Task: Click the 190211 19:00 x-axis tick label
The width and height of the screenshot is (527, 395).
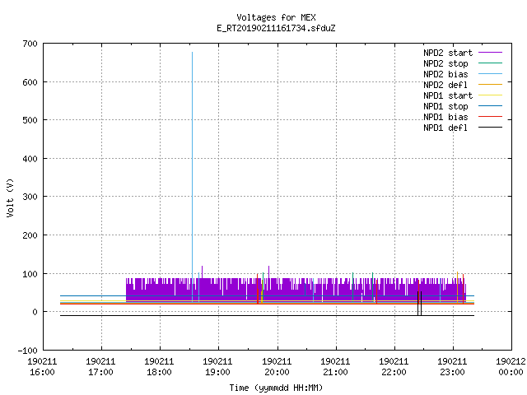Action: [x=217, y=367]
